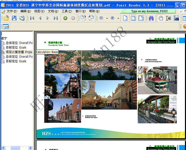Click the grey next view arrow
186x150 pixels.
[73, 18]
